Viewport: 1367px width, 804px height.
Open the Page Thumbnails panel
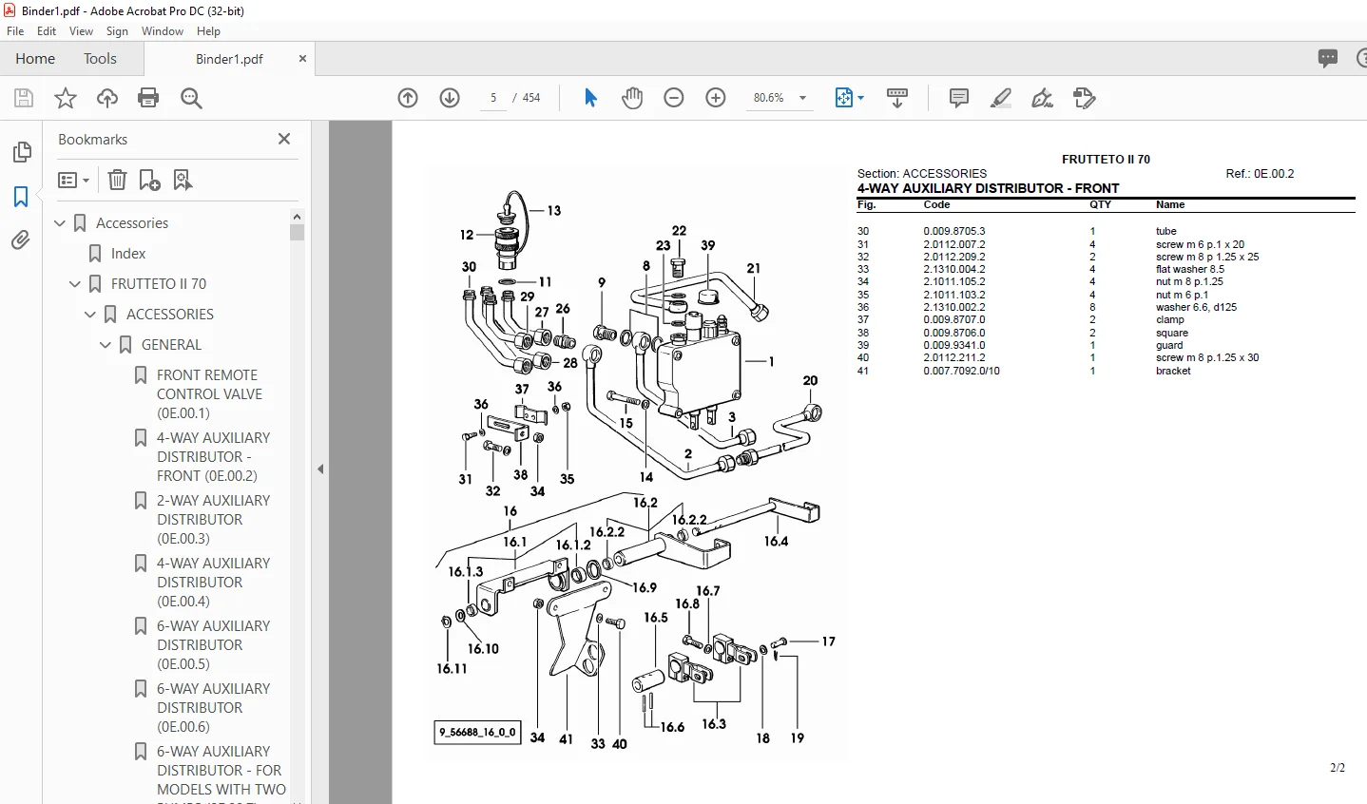21,152
